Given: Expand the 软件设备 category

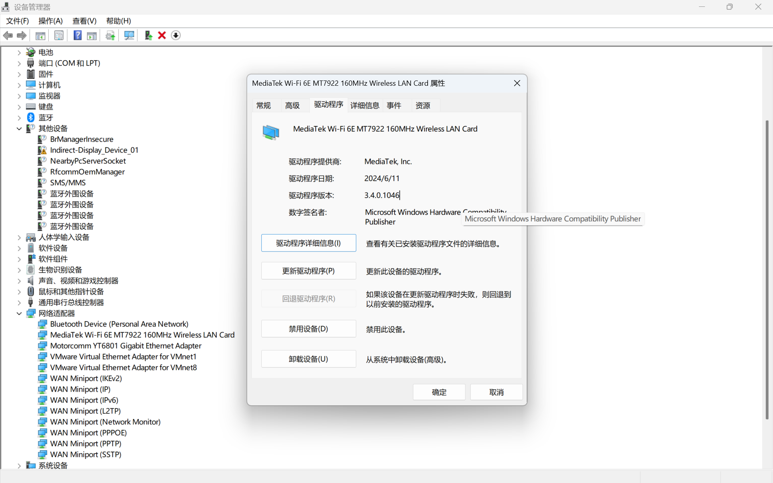Looking at the screenshot, I should (19, 248).
